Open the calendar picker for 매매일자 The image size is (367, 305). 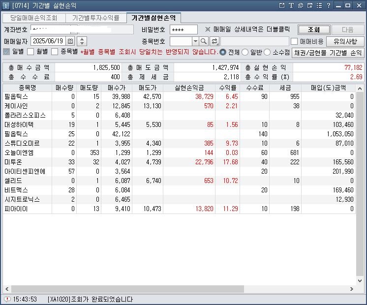pyautogui.click(x=70, y=41)
